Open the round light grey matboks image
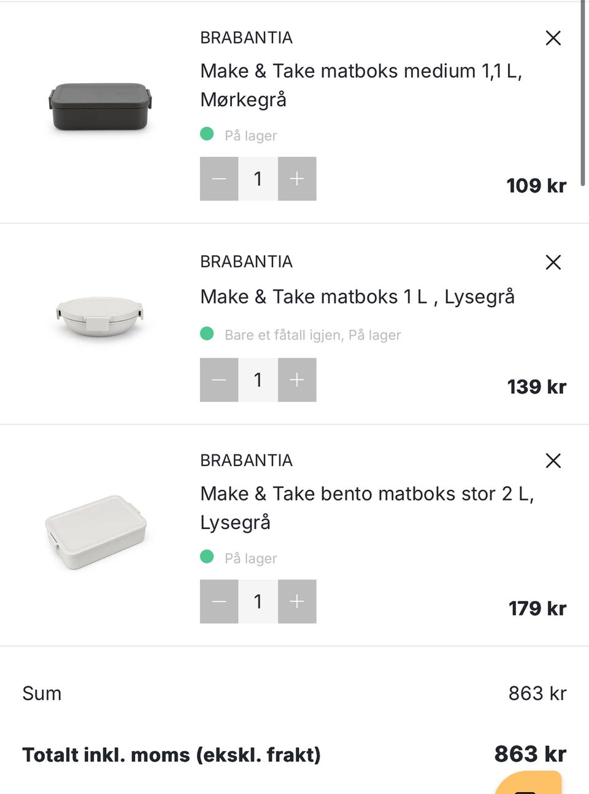Viewport: 589px width, 794px height. pyautogui.click(x=100, y=316)
